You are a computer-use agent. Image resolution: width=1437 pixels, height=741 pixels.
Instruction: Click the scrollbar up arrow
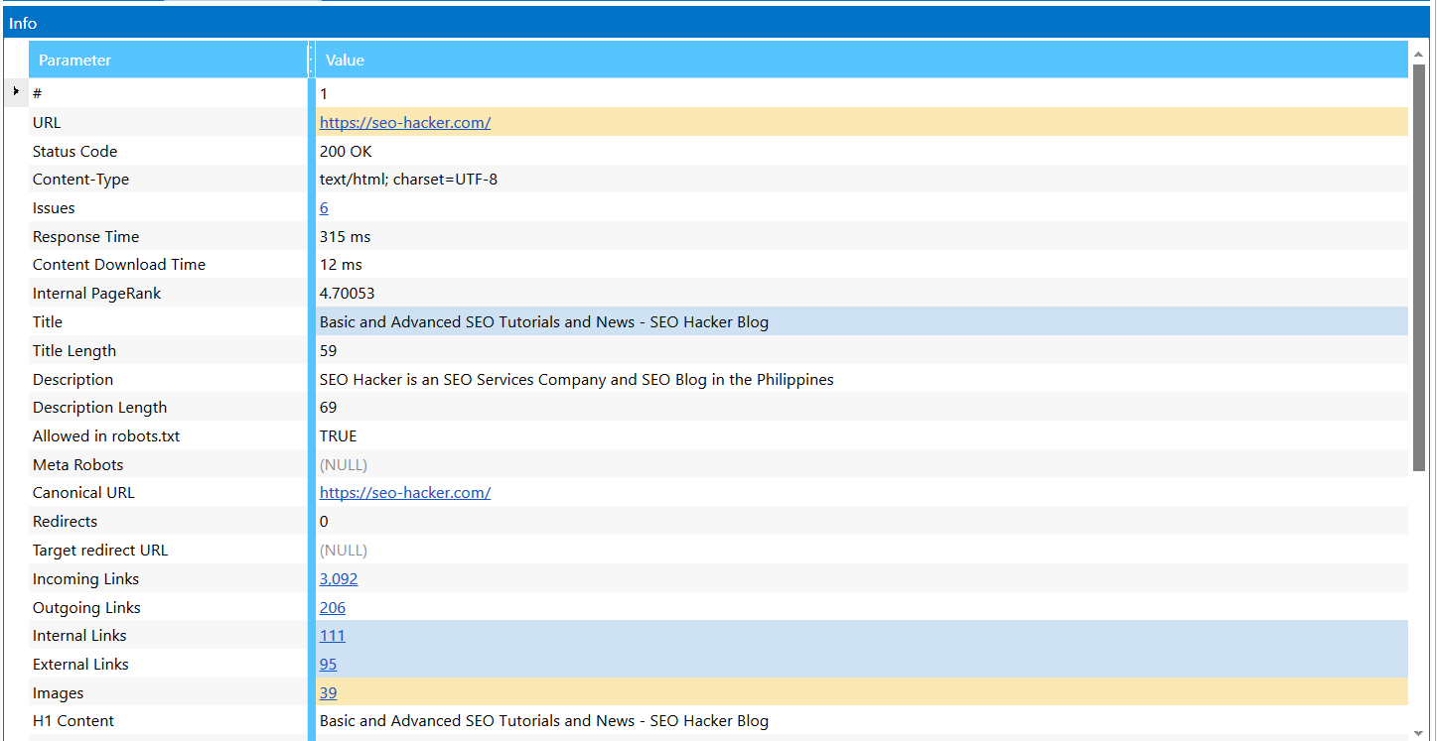[1418, 54]
